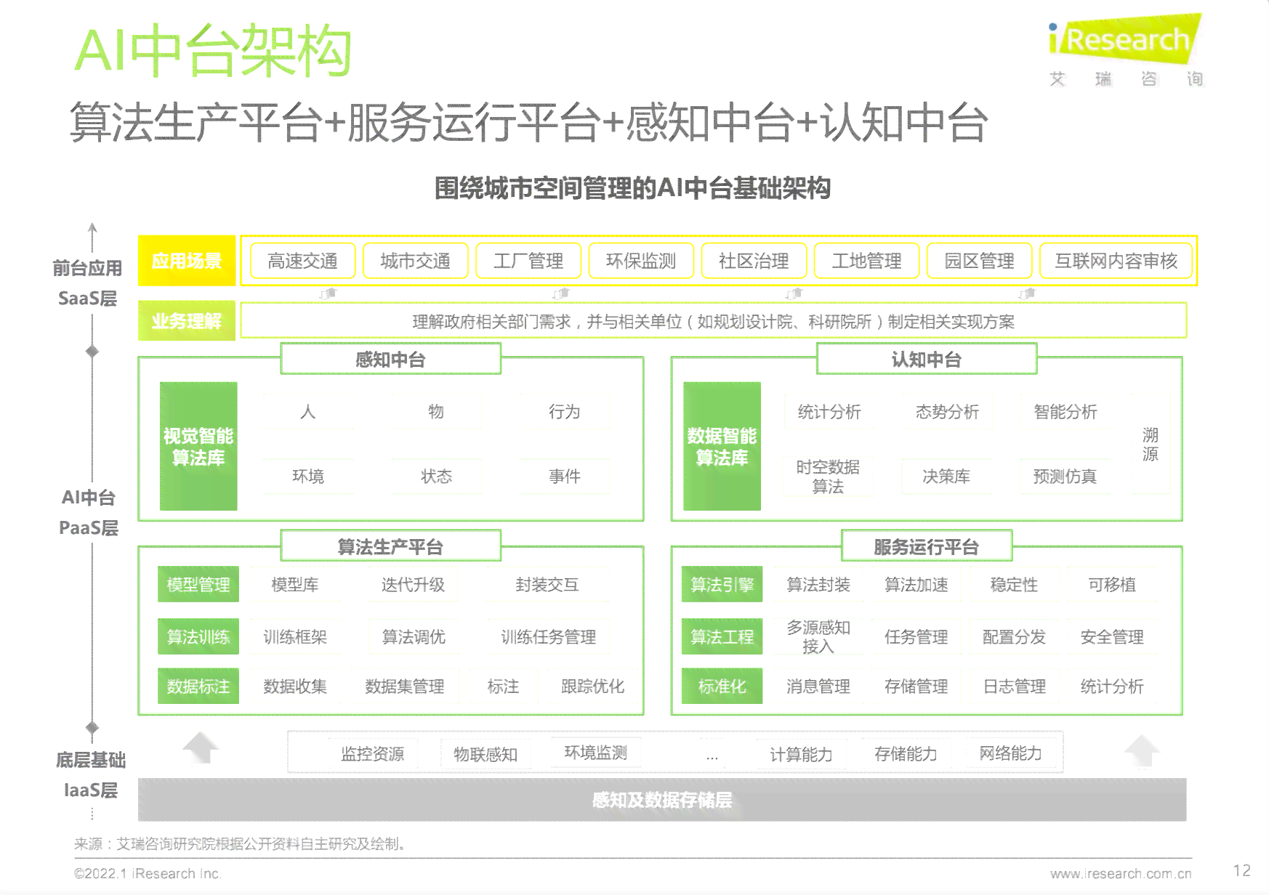Screen dimensions: 1269x895
Task: Click the 决策库 cell
Action: [946, 477]
